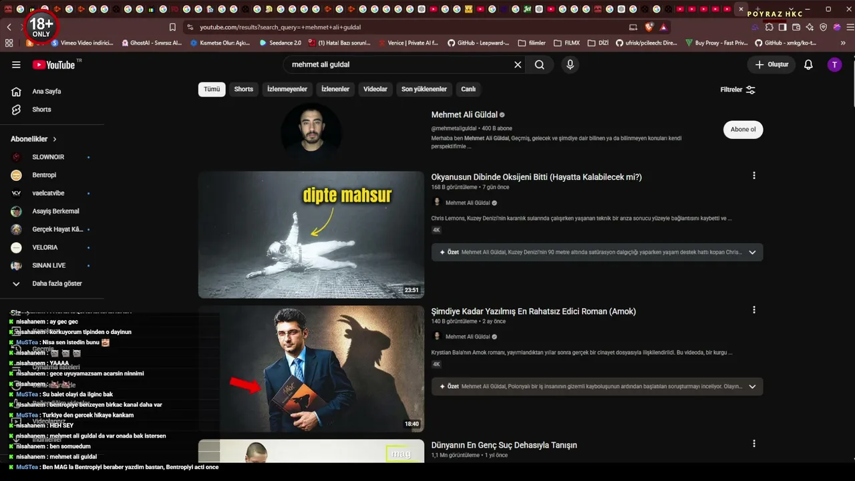Open Dünyanın En Genç Suç Dehasıyla title
The image size is (855, 481).
point(504,445)
